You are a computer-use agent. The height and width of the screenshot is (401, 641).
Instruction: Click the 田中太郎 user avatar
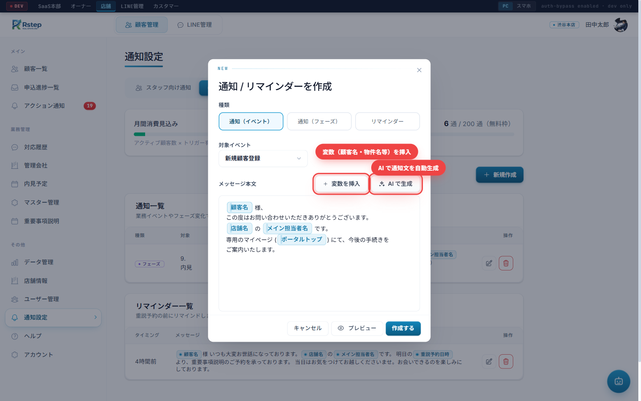621,25
